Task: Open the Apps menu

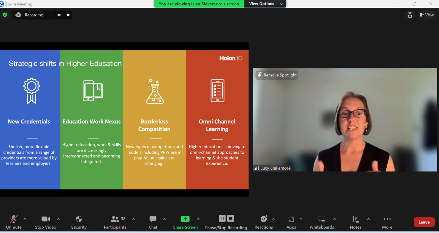Action: pyautogui.click(x=291, y=219)
